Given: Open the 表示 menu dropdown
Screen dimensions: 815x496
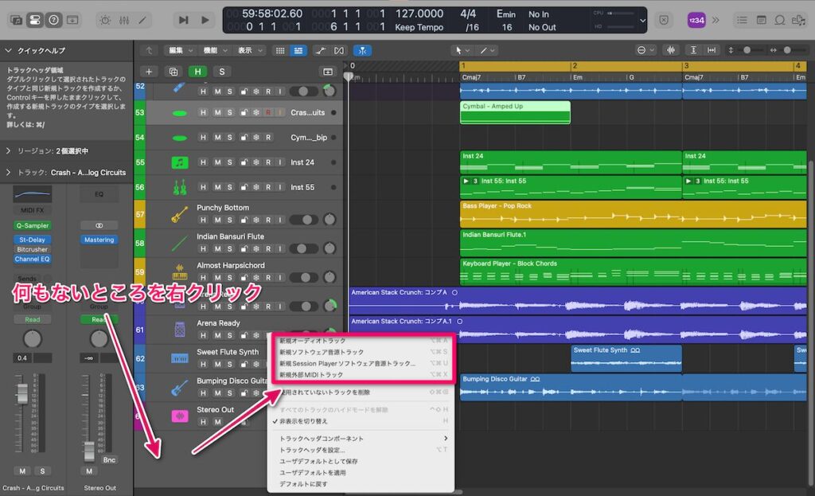Looking at the screenshot, I should pos(249,50).
